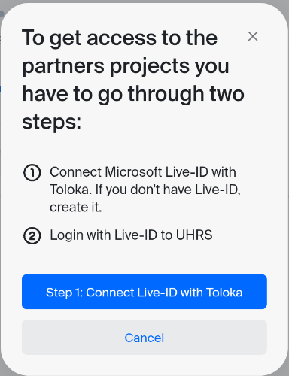Select the text 'Connect Microsoft Live-ID with'

click(143, 172)
